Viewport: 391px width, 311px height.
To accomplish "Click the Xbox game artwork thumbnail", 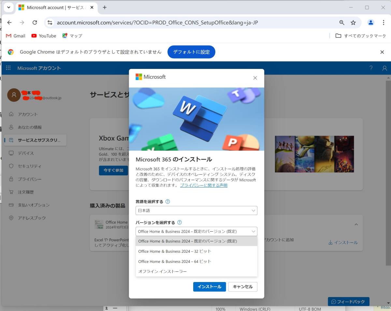I will point(314,154).
